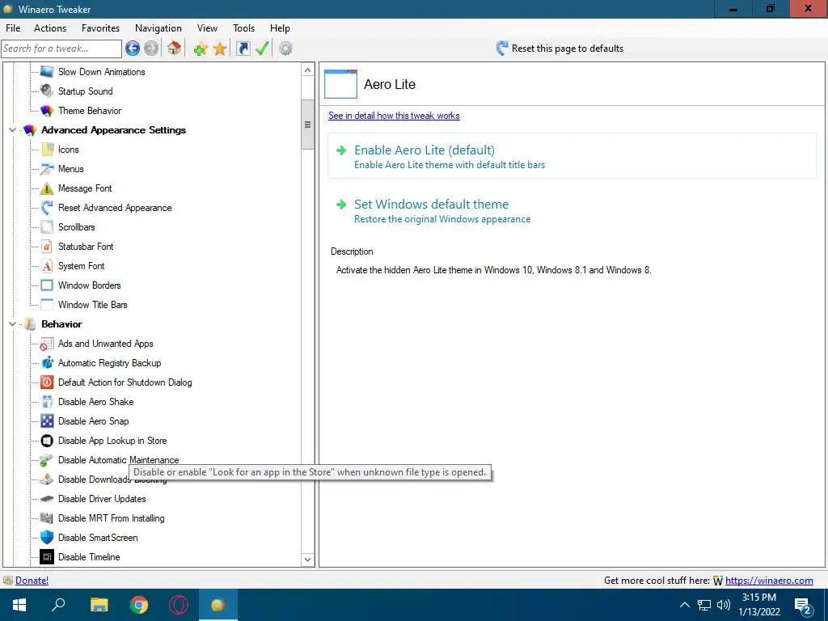Open the Tools menu
This screenshot has height=621, width=828.
pyautogui.click(x=243, y=28)
